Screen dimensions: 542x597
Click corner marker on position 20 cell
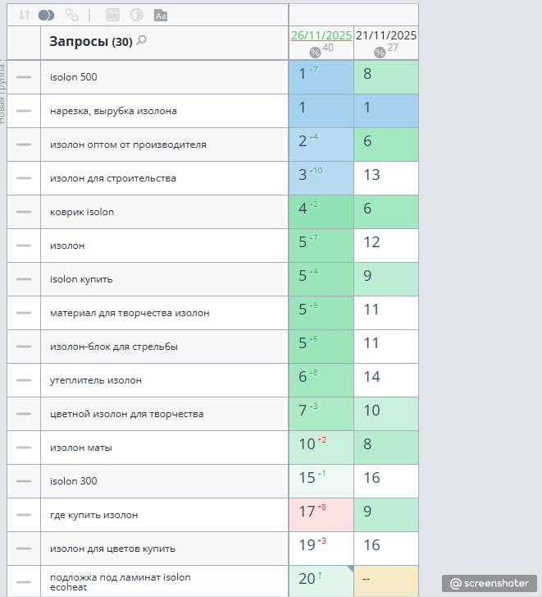[350, 569]
